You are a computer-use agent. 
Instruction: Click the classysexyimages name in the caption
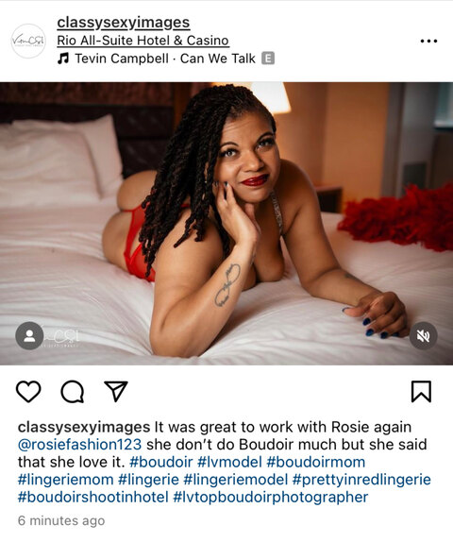coord(84,427)
